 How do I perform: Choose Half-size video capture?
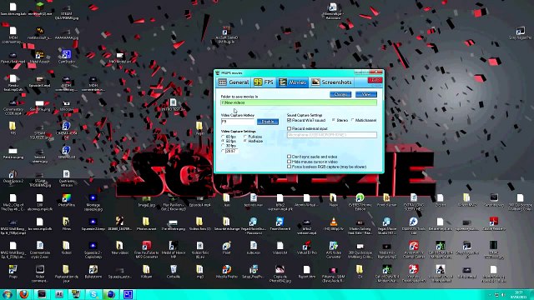point(245,141)
